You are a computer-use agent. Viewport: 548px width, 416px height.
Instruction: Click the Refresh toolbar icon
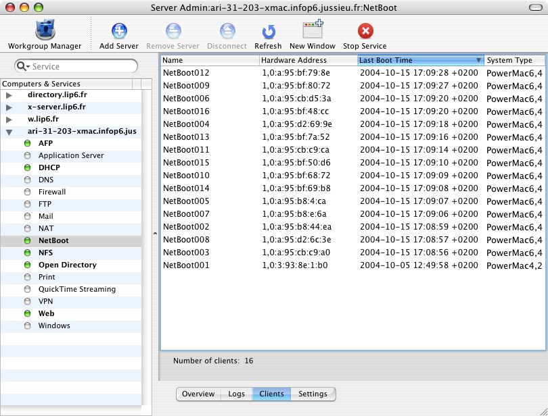268,31
